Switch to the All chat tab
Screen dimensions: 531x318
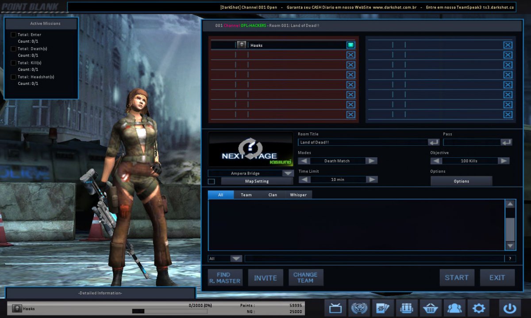[221, 195]
